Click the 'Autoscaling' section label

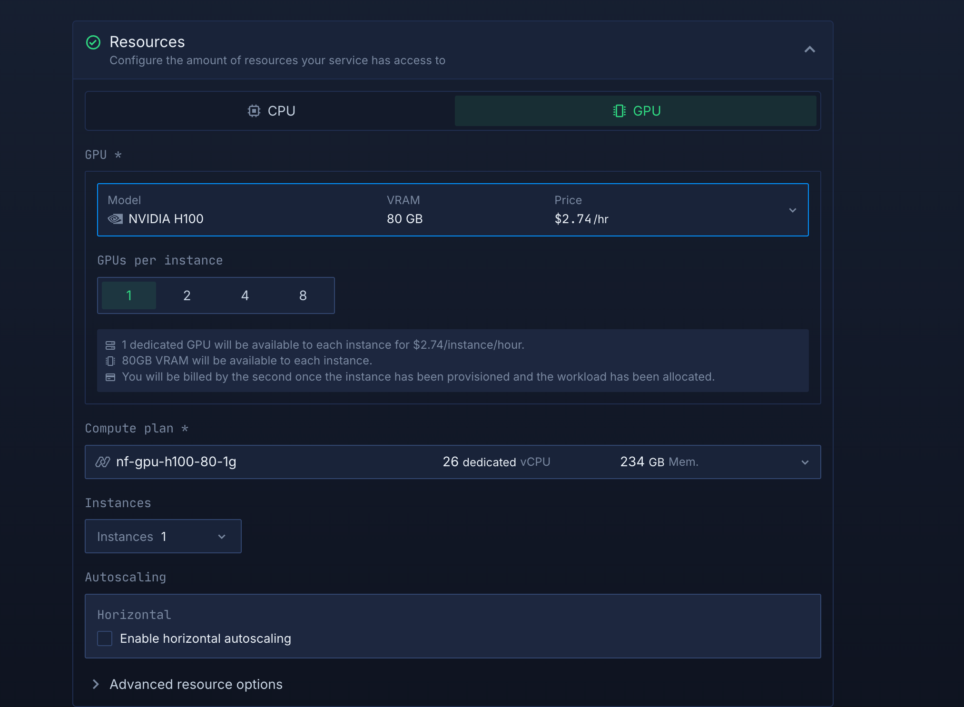point(126,577)
